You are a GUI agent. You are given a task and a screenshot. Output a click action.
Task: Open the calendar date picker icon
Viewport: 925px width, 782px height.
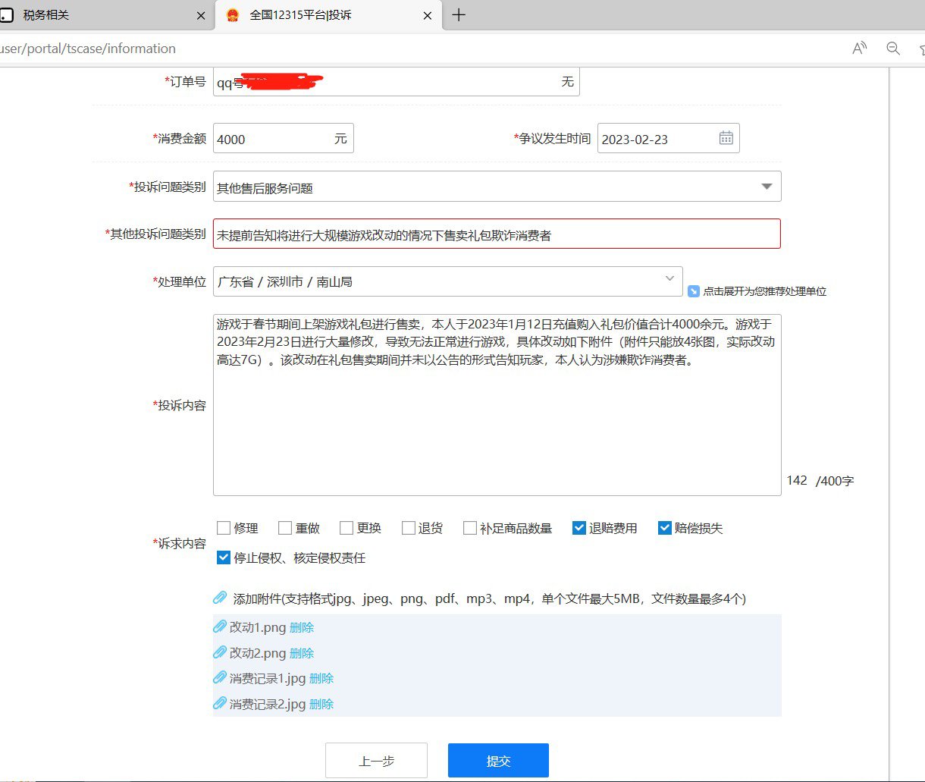click(x=726, y=138)
